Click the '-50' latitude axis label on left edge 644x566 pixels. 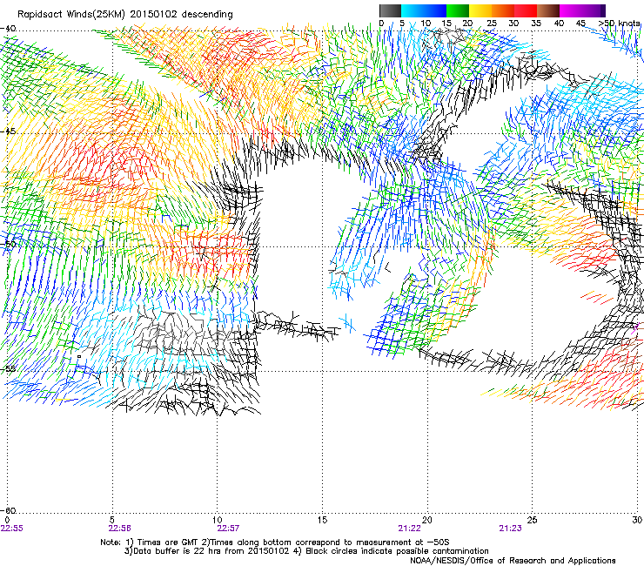[8, 243]
